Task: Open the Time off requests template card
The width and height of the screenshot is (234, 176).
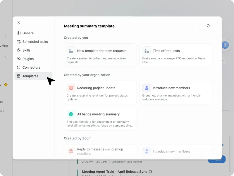Action: (176, 55)
